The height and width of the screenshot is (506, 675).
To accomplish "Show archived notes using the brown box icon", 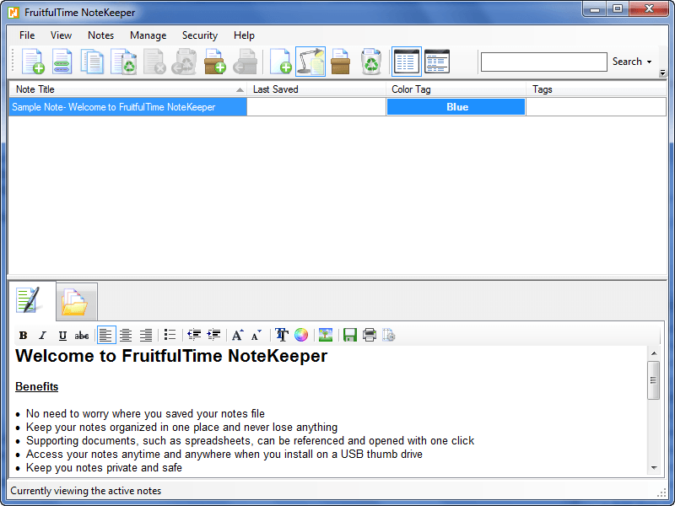I will 341,62.
